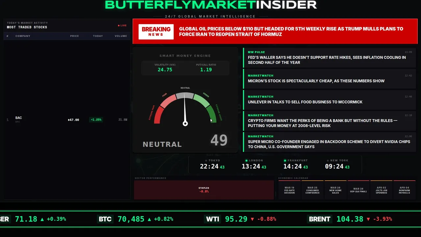Click the BAC price $47.00

(73, 120)
